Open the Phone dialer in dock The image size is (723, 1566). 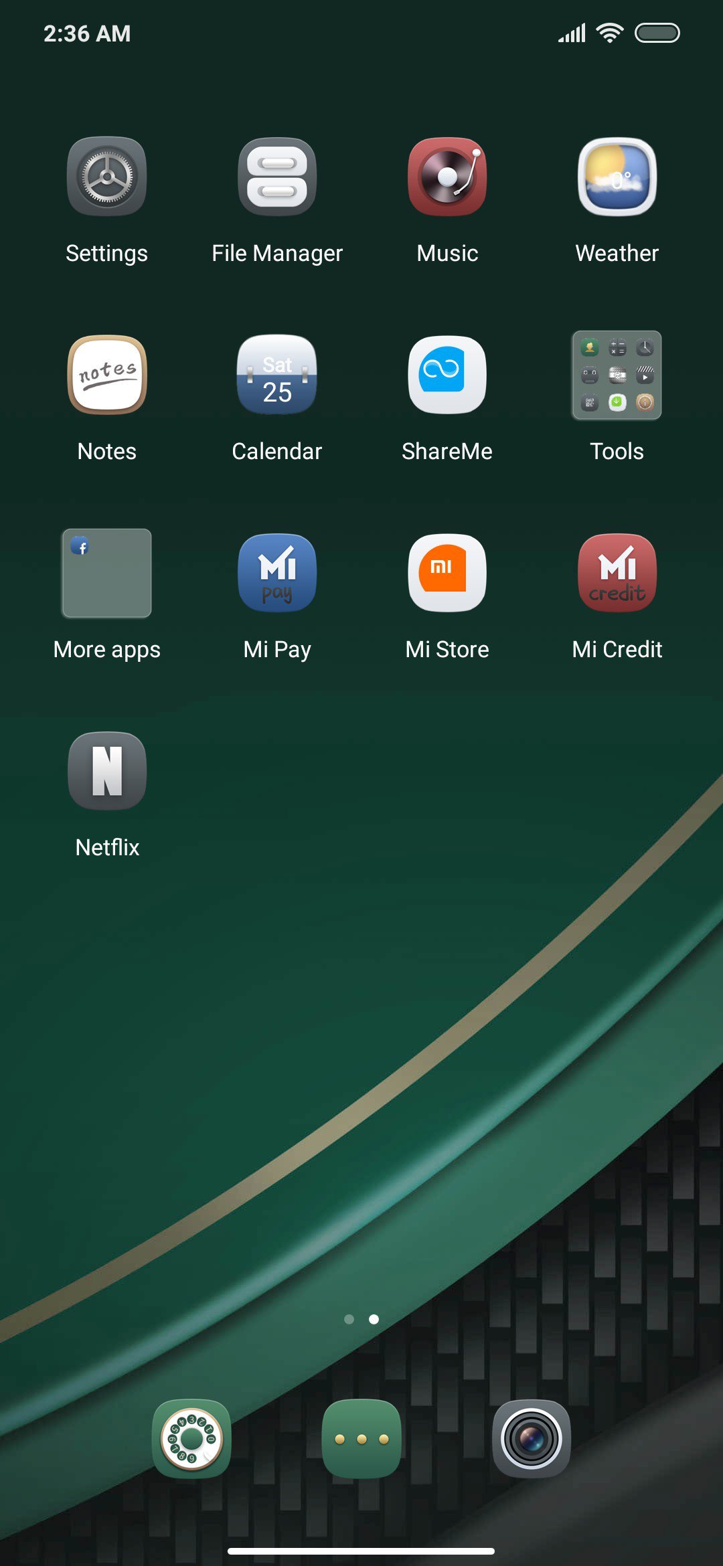click(x=191, y=1439)
